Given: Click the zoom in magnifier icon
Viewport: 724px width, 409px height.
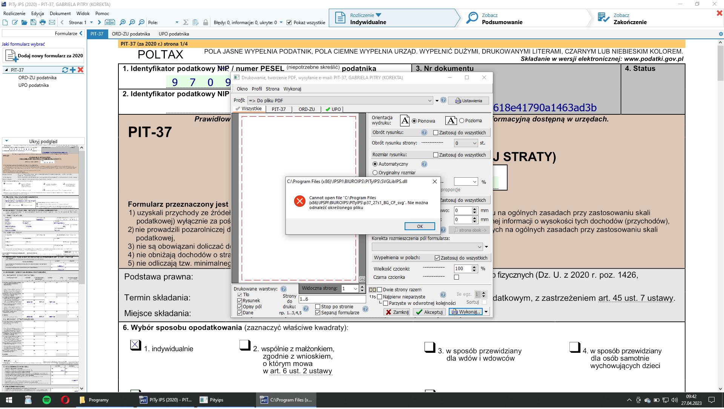Looking at the screenshot, I should tap(123, 23).
